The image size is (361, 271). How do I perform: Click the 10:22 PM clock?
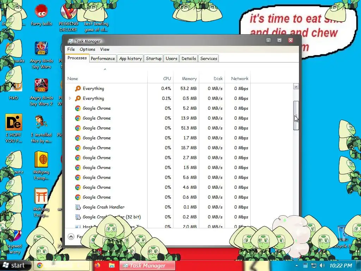point(341,266)
